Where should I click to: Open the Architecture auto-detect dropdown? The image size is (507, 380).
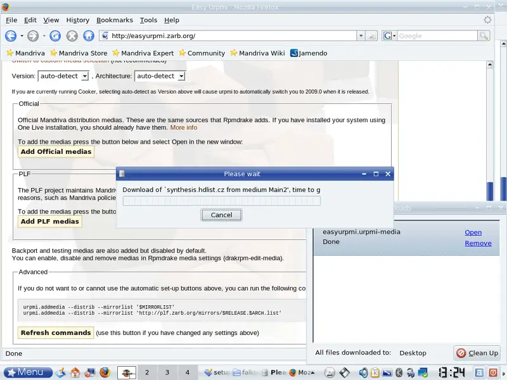pos(160,76)
